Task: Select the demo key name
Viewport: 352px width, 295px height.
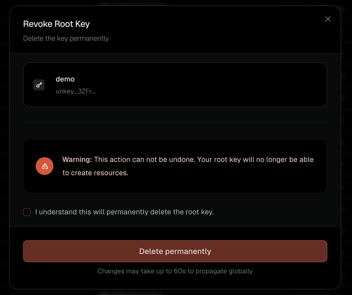Action: pos(65,79)
